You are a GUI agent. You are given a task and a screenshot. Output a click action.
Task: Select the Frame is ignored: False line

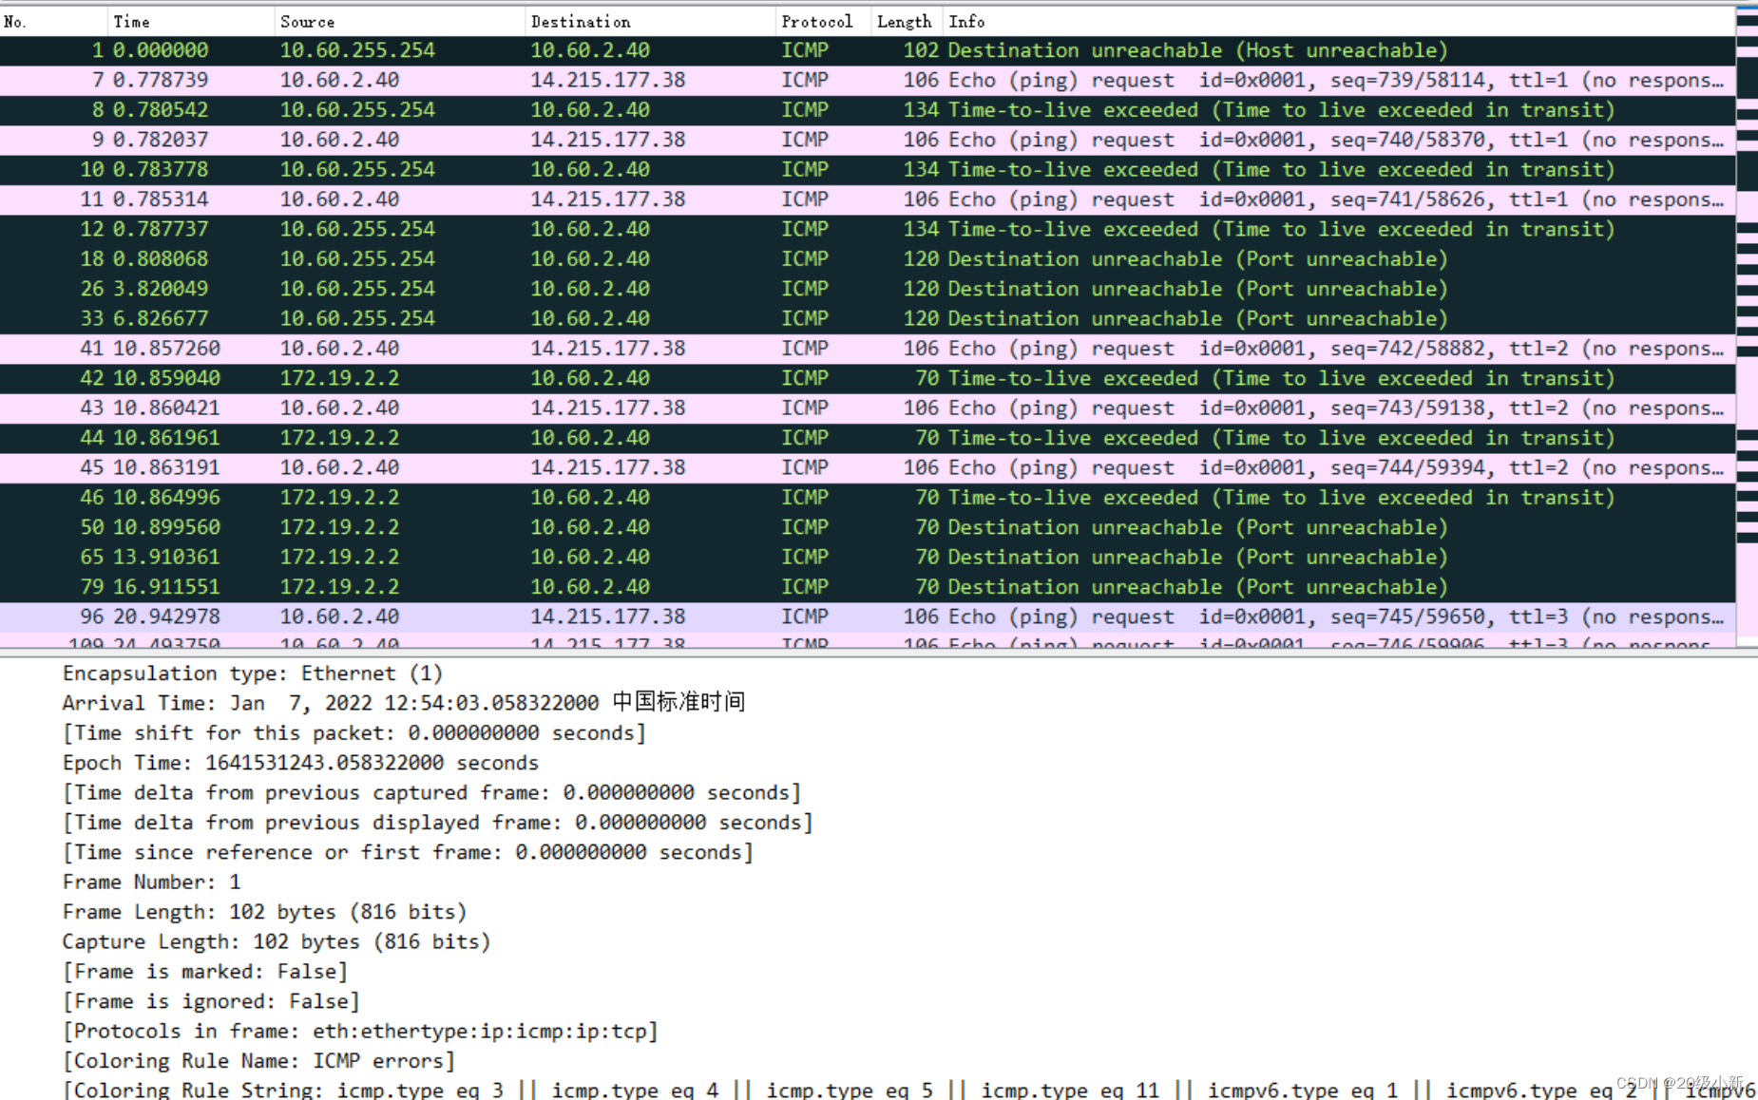tap(211, 1001)
